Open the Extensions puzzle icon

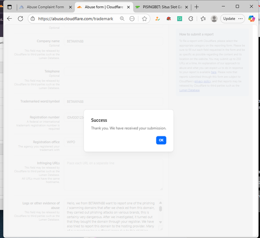(x=191, y=19)
